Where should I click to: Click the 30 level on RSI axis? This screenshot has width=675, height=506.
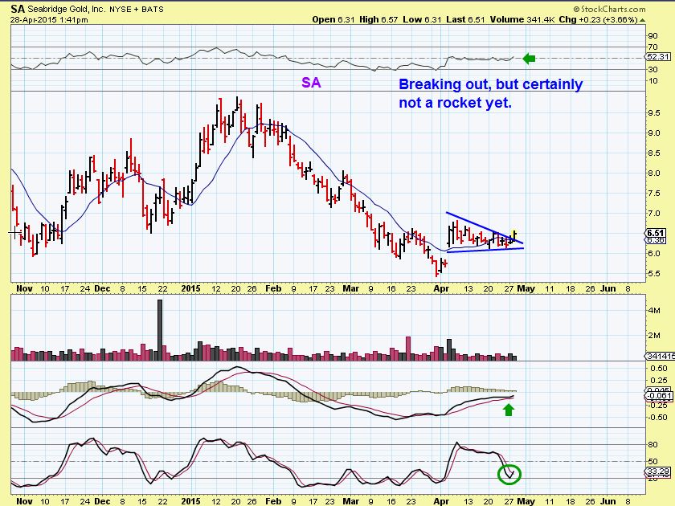[652, 69]
